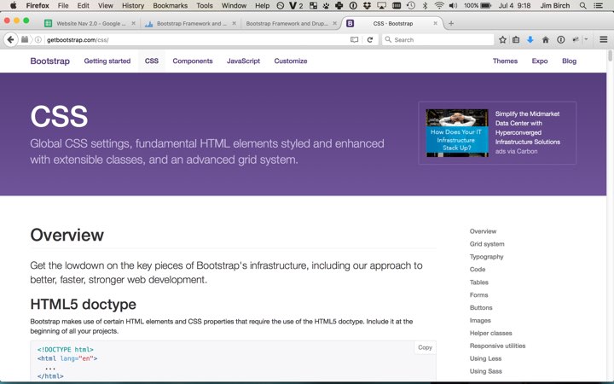Open the Bookmarks menu

(x=170, y=5)
